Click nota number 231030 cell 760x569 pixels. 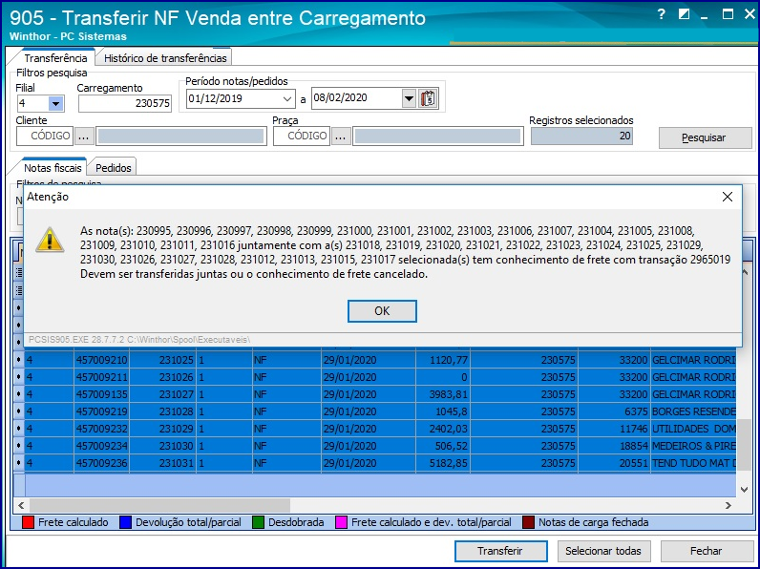(x=163, y=446)
